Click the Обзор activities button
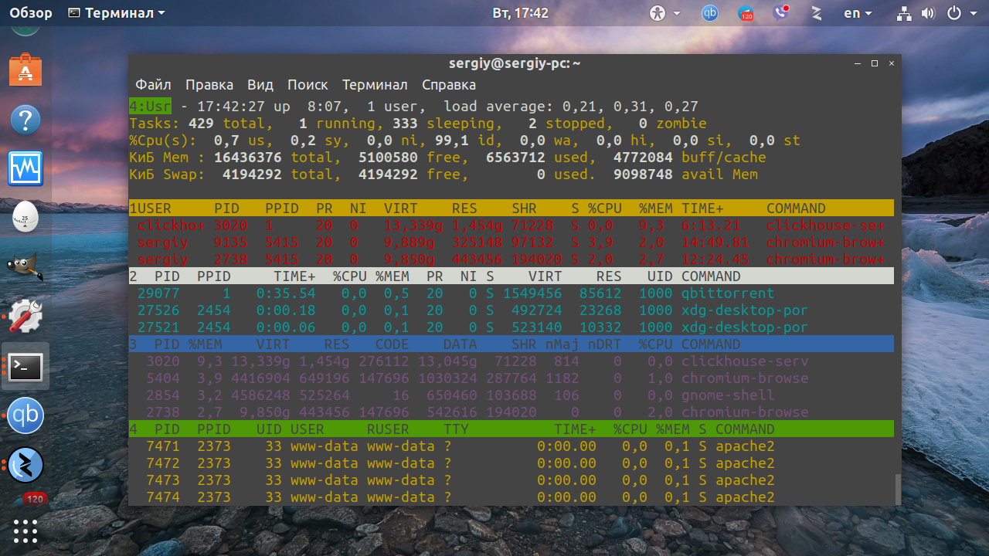Viewport: 989px width, 556px height. [31, 13]
